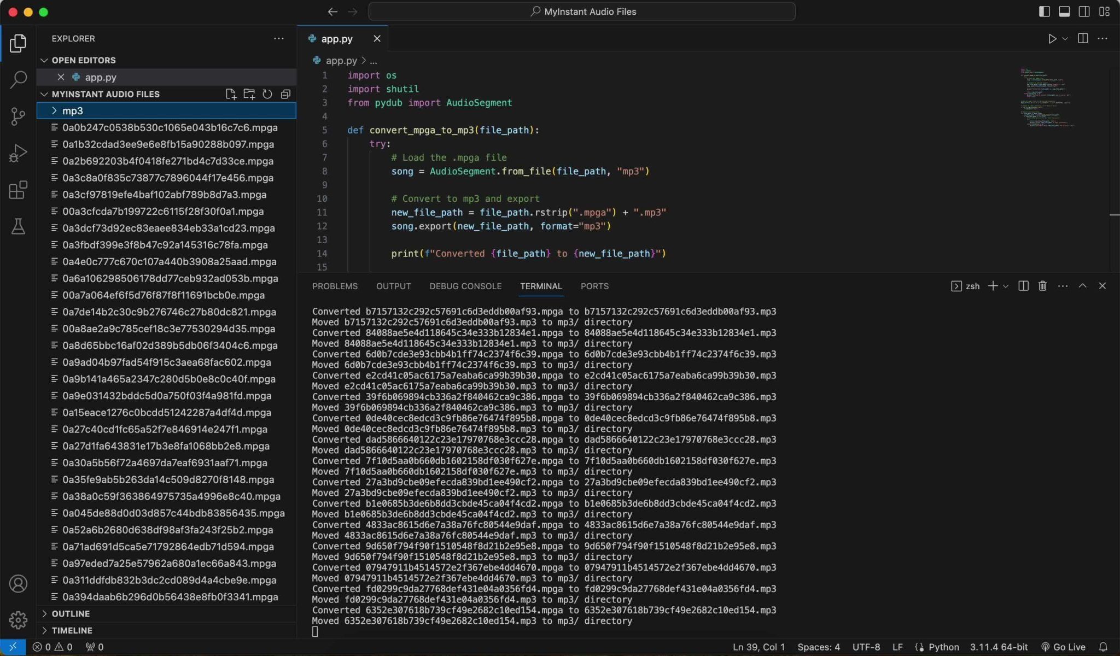The image size is (1120, 656).
Task: Open Explorer views and more actions menu
Action: tap(279, 38)
